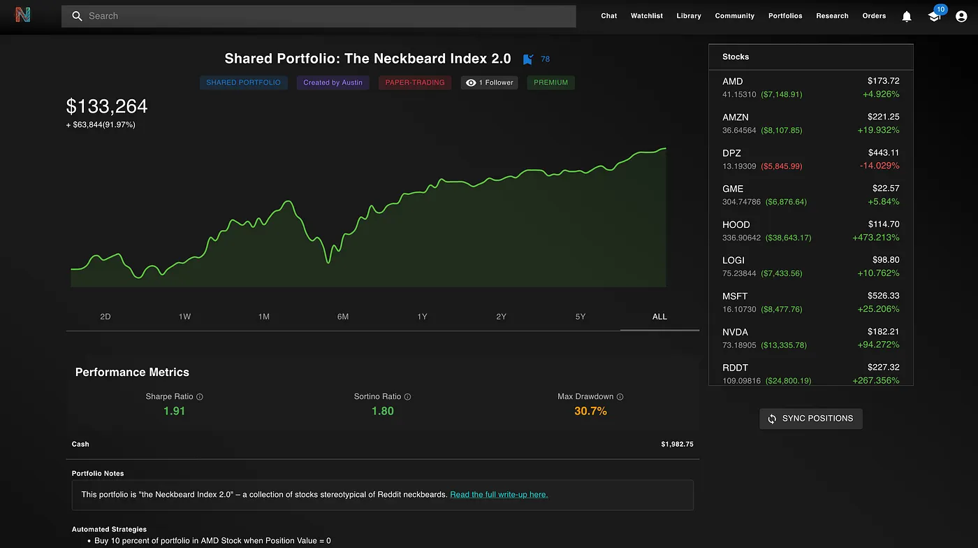978x548 pixels.
Task: Select the LOGI stock row
Action: click(811, 266)
